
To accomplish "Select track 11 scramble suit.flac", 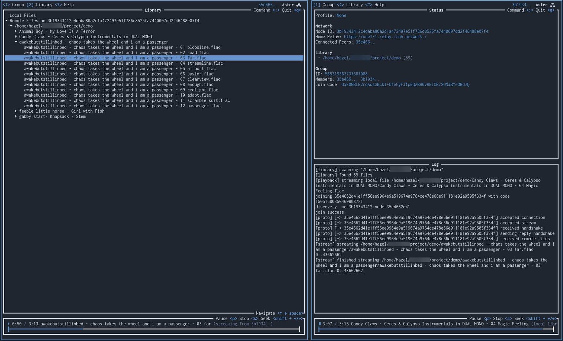I will pyautogui.click(x=127, y=101).
